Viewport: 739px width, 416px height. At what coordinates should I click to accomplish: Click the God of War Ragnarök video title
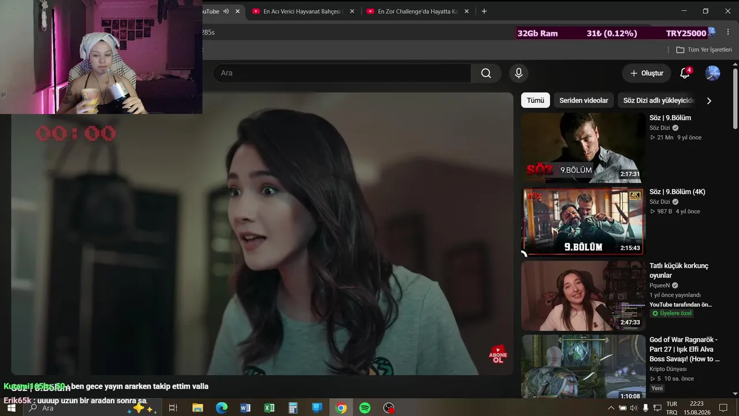[x=685, y=349]
